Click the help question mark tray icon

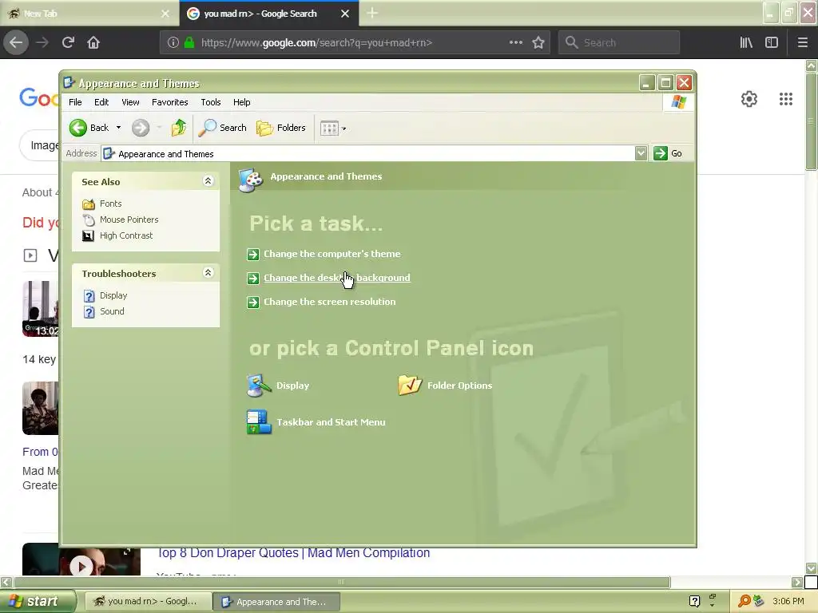pyautogui.click(x=694, y=601)
